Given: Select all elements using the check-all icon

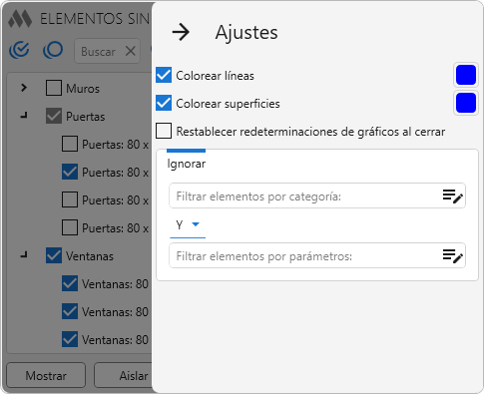Looking at the screenshot, I should point(19,51).
